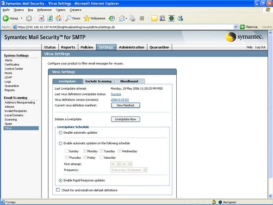Expand the address bar URL dropdown
The height and width of the screenshot is (205, 273).
coord(236,27)
